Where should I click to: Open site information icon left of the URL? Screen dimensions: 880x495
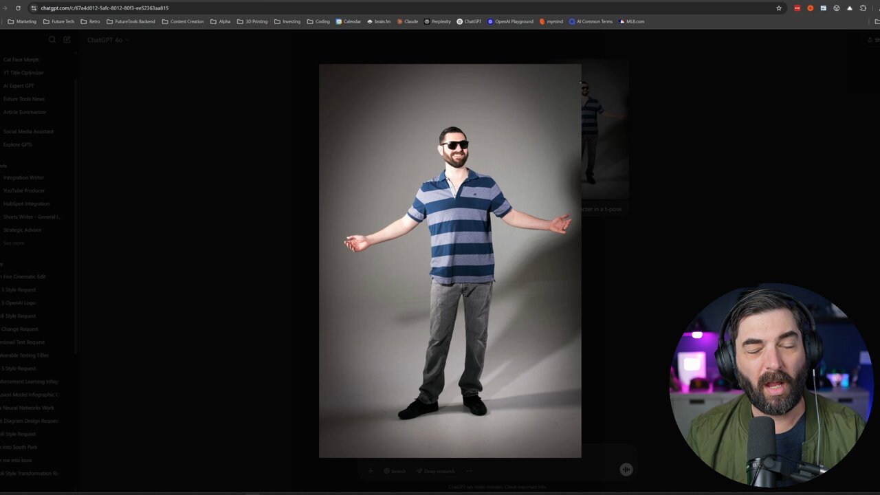(x=34, y=8)
